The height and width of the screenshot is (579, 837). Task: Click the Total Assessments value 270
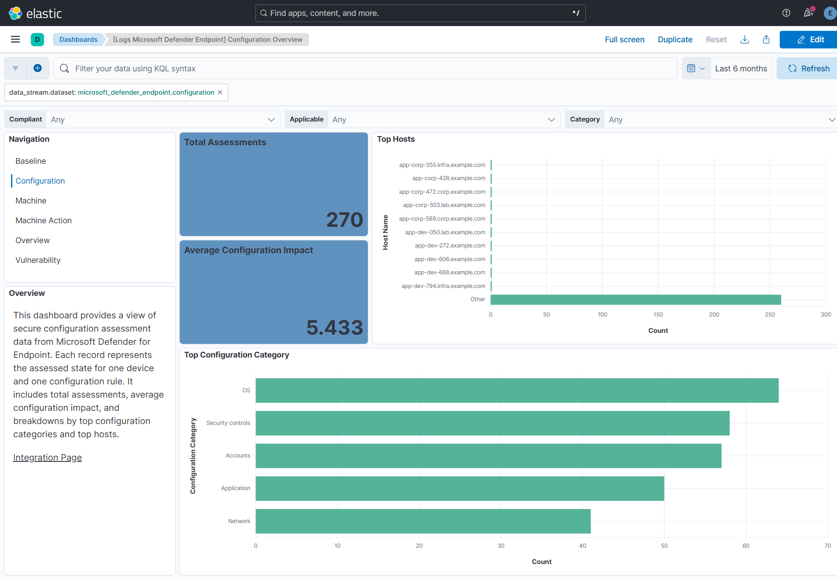[x=344, y=220]
